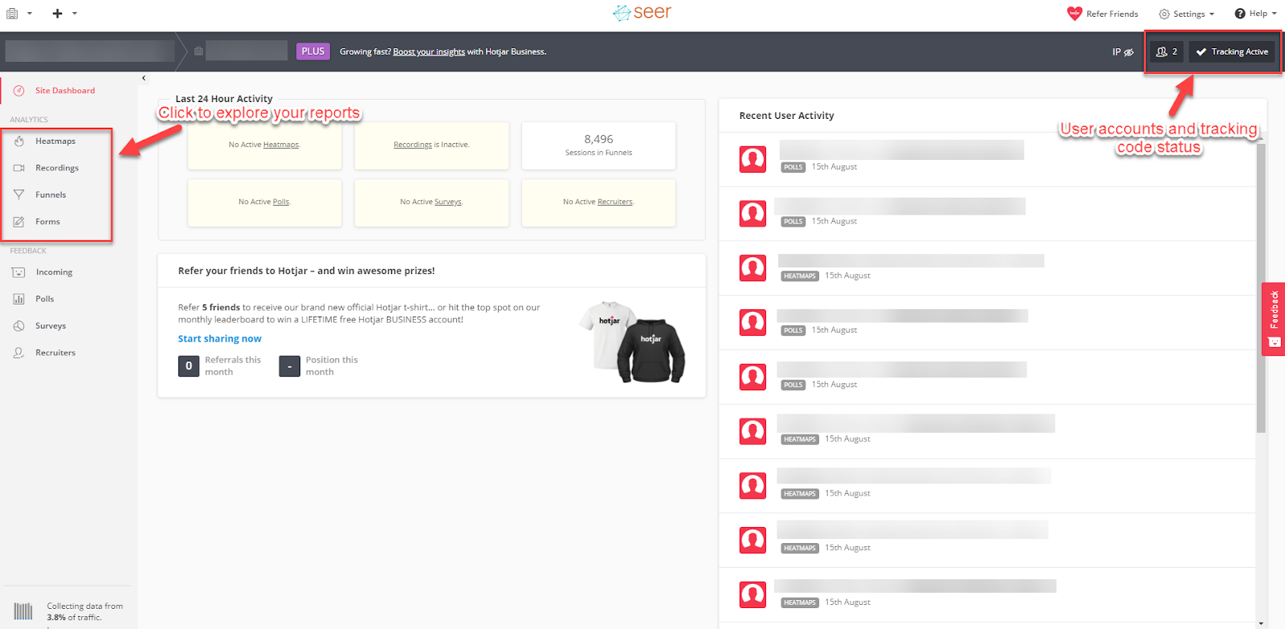Viewport: 1285px width, 629px height.
Task: Click the Heatmaps flame icon in sidebar
Action: pos(19,141)
